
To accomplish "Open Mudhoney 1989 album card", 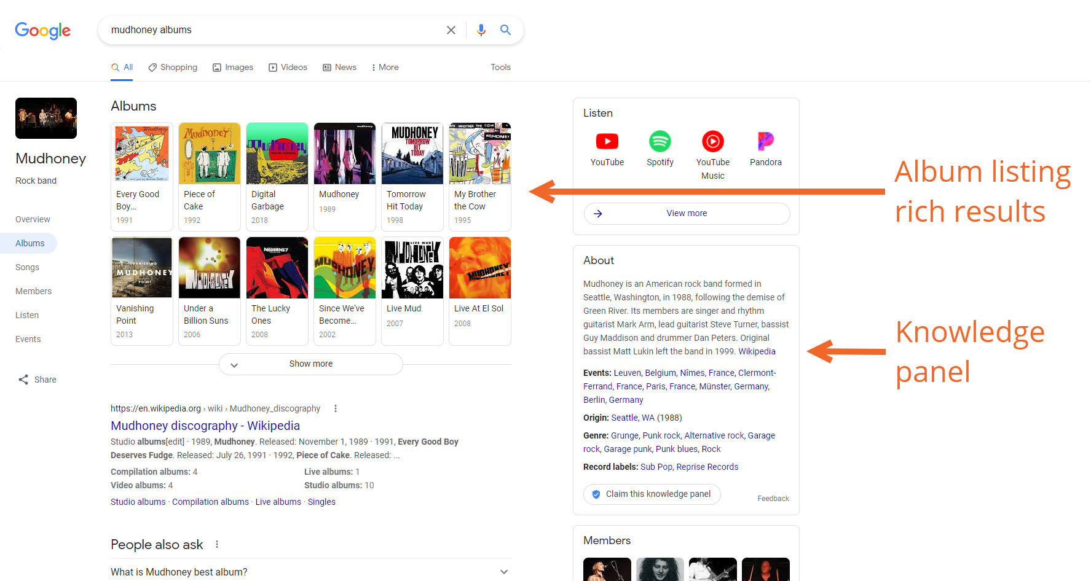I will tap(345, 177).
